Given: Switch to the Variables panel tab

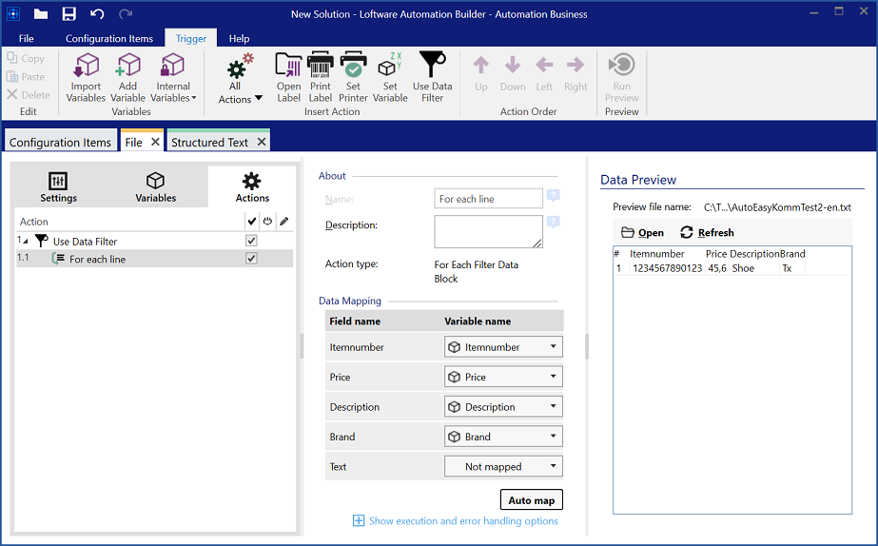Looking at the screenshot, I should coord(155,186).
